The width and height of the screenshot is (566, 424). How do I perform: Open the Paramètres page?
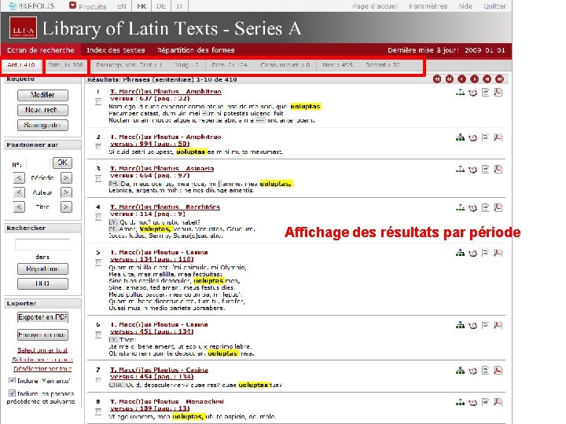pyautogui.click(x=428, y=6)
